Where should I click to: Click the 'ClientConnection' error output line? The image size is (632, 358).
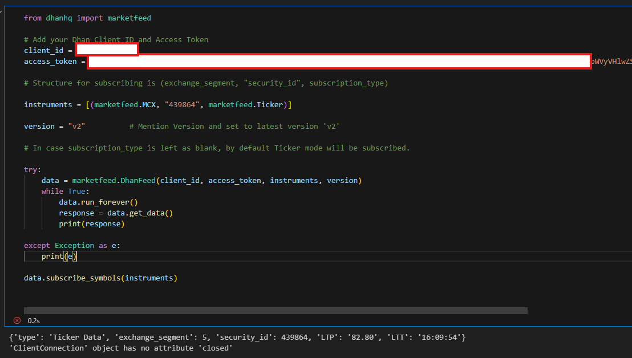click(x=121, y=348)
